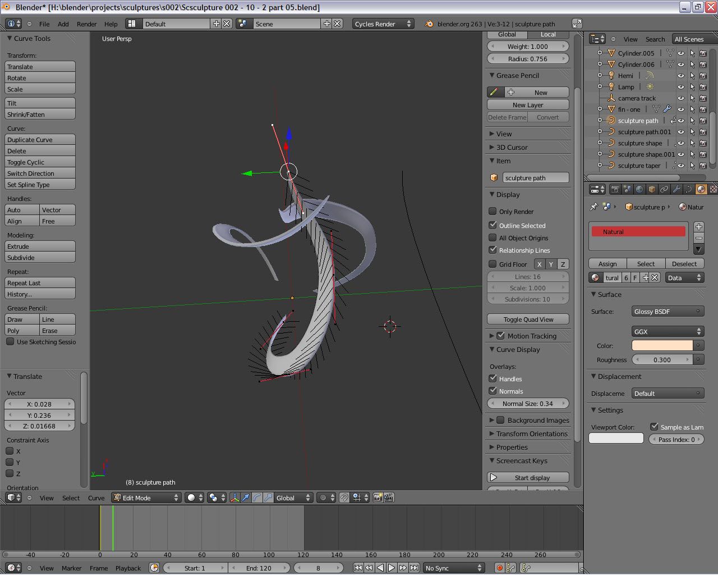Image resolution: width=718 pixels, height=575 pixels.
Task: Open the Edit Mode dropdown
Action: point(146,498)
